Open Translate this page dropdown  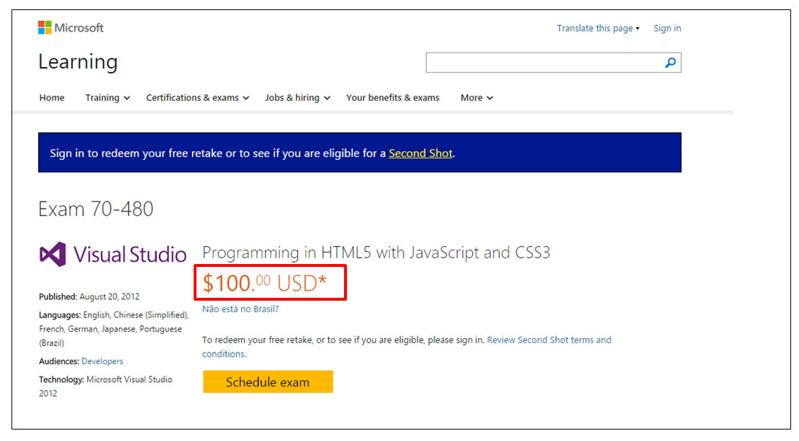point(597,29)
